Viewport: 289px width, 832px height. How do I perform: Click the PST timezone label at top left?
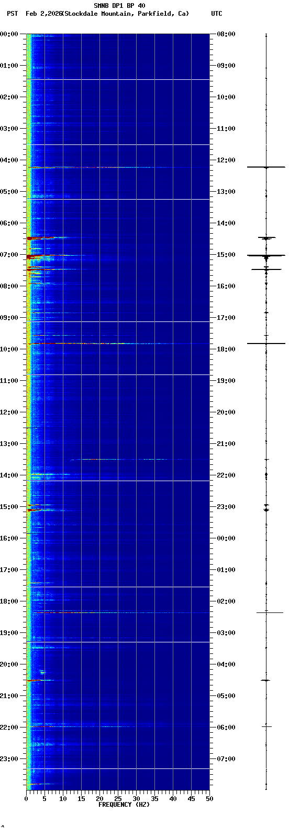tap(12, 14)
